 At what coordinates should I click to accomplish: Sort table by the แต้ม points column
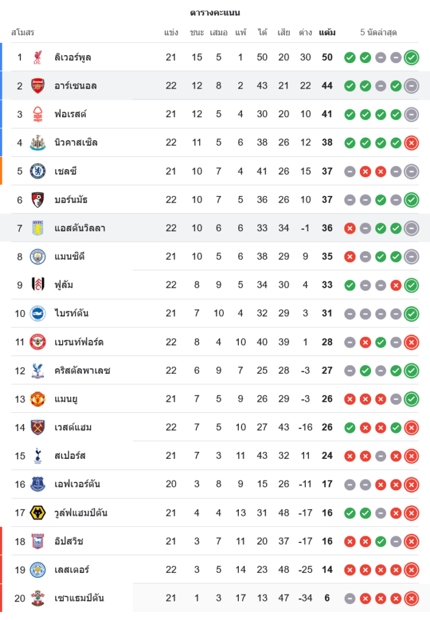click(x=327, y=32)
